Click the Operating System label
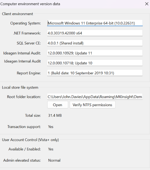 [26, 23]
